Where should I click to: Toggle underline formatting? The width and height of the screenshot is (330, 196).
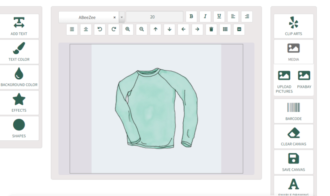(x=219, y=16)
